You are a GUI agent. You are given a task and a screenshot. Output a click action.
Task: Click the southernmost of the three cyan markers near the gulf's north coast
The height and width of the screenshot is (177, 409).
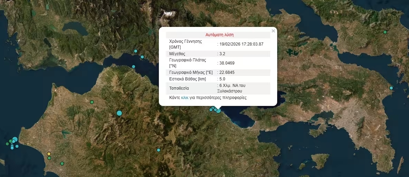pos(134,67)
